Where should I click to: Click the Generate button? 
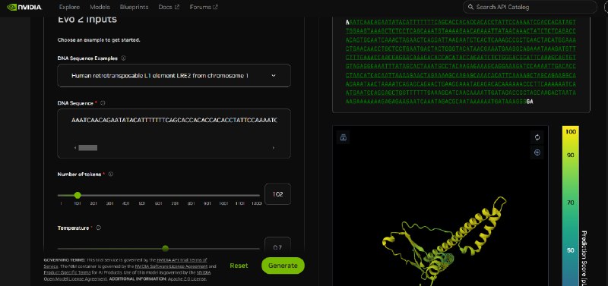point(283,266)
